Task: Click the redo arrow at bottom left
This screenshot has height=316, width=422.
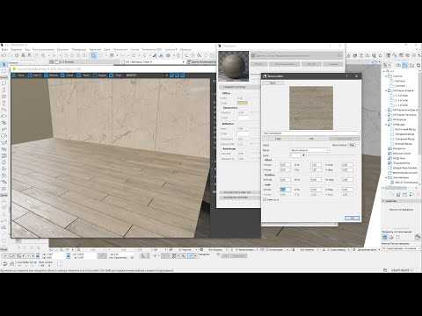Action: (x=11, y=263)
